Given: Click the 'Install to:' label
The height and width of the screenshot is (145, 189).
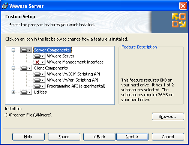Looking at the screenshot, I should (x=13, y=109).
